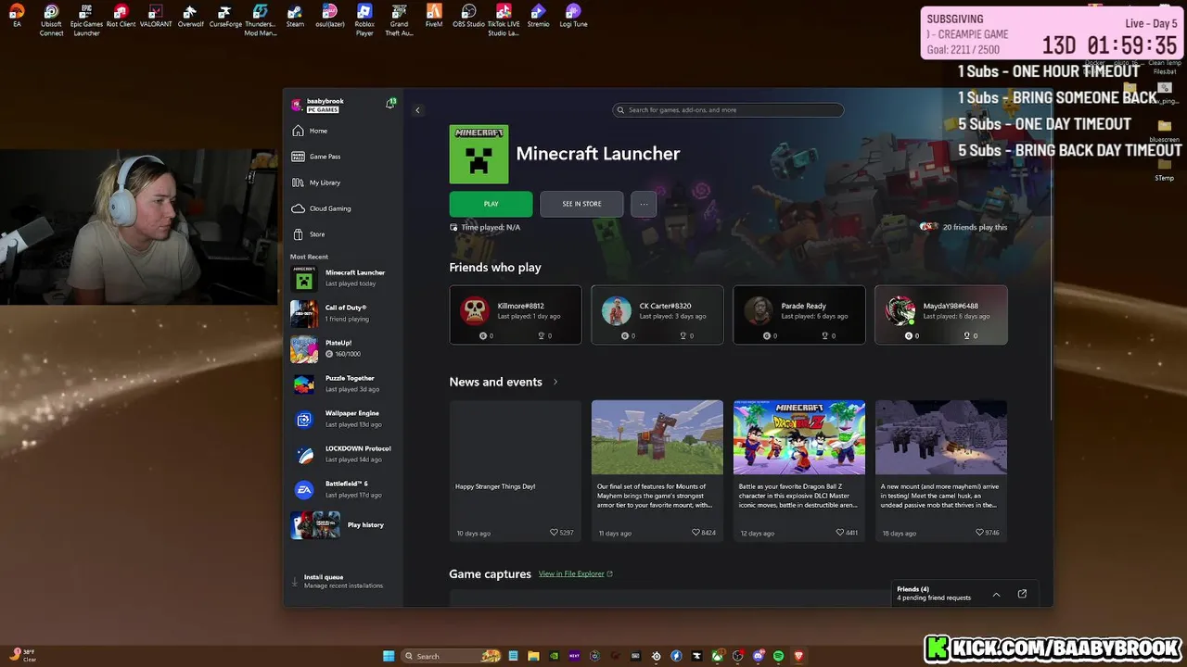The height and width of the screenshot is (667, 1187).
Task: Open 'Happy Stranger Things Day!' news card
Action: pyautogui.click(x=516, y=471)
